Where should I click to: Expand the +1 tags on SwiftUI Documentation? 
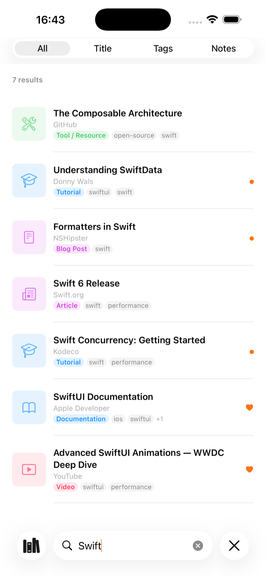click(160, 419)
